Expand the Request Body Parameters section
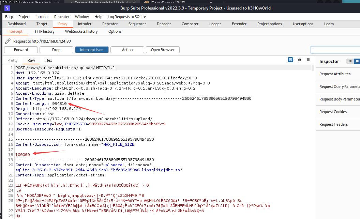The image size is (360, 219). (339, 99)
